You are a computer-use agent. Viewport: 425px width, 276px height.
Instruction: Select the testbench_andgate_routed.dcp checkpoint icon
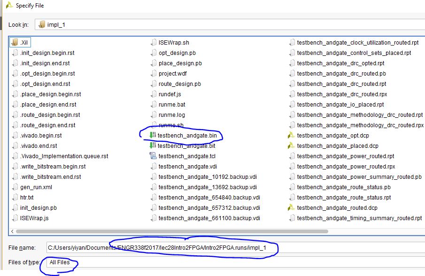click(291, 208)
